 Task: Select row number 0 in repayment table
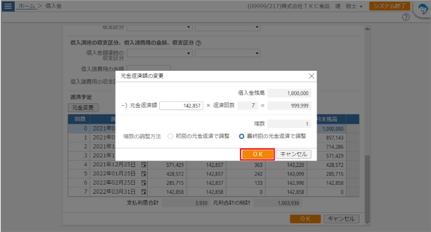pos(79,129)
